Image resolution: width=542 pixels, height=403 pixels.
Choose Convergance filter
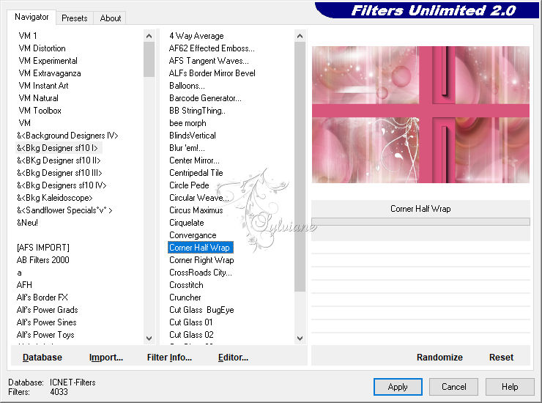click(x=193, y=235)
